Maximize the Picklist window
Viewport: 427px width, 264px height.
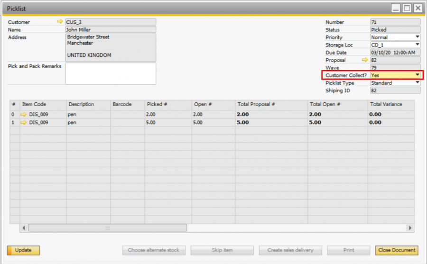click(x=407, y=8)
